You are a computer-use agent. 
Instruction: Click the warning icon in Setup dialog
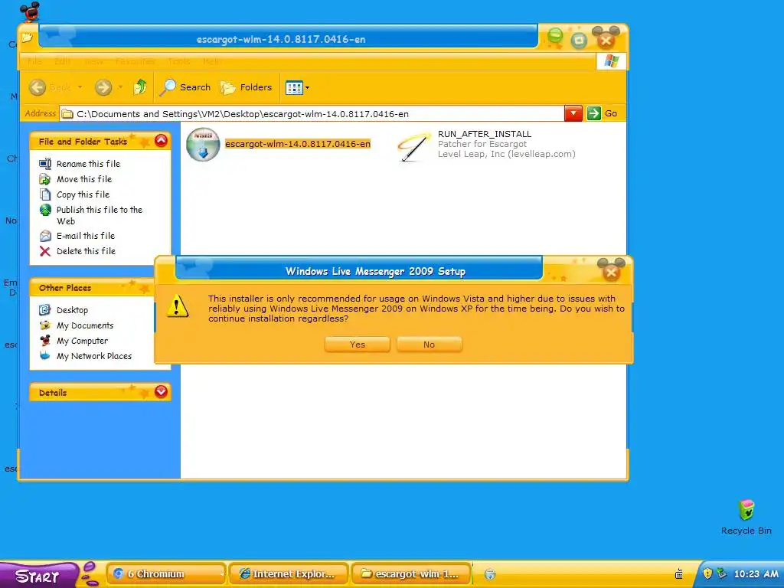click(x=178, y=305)
